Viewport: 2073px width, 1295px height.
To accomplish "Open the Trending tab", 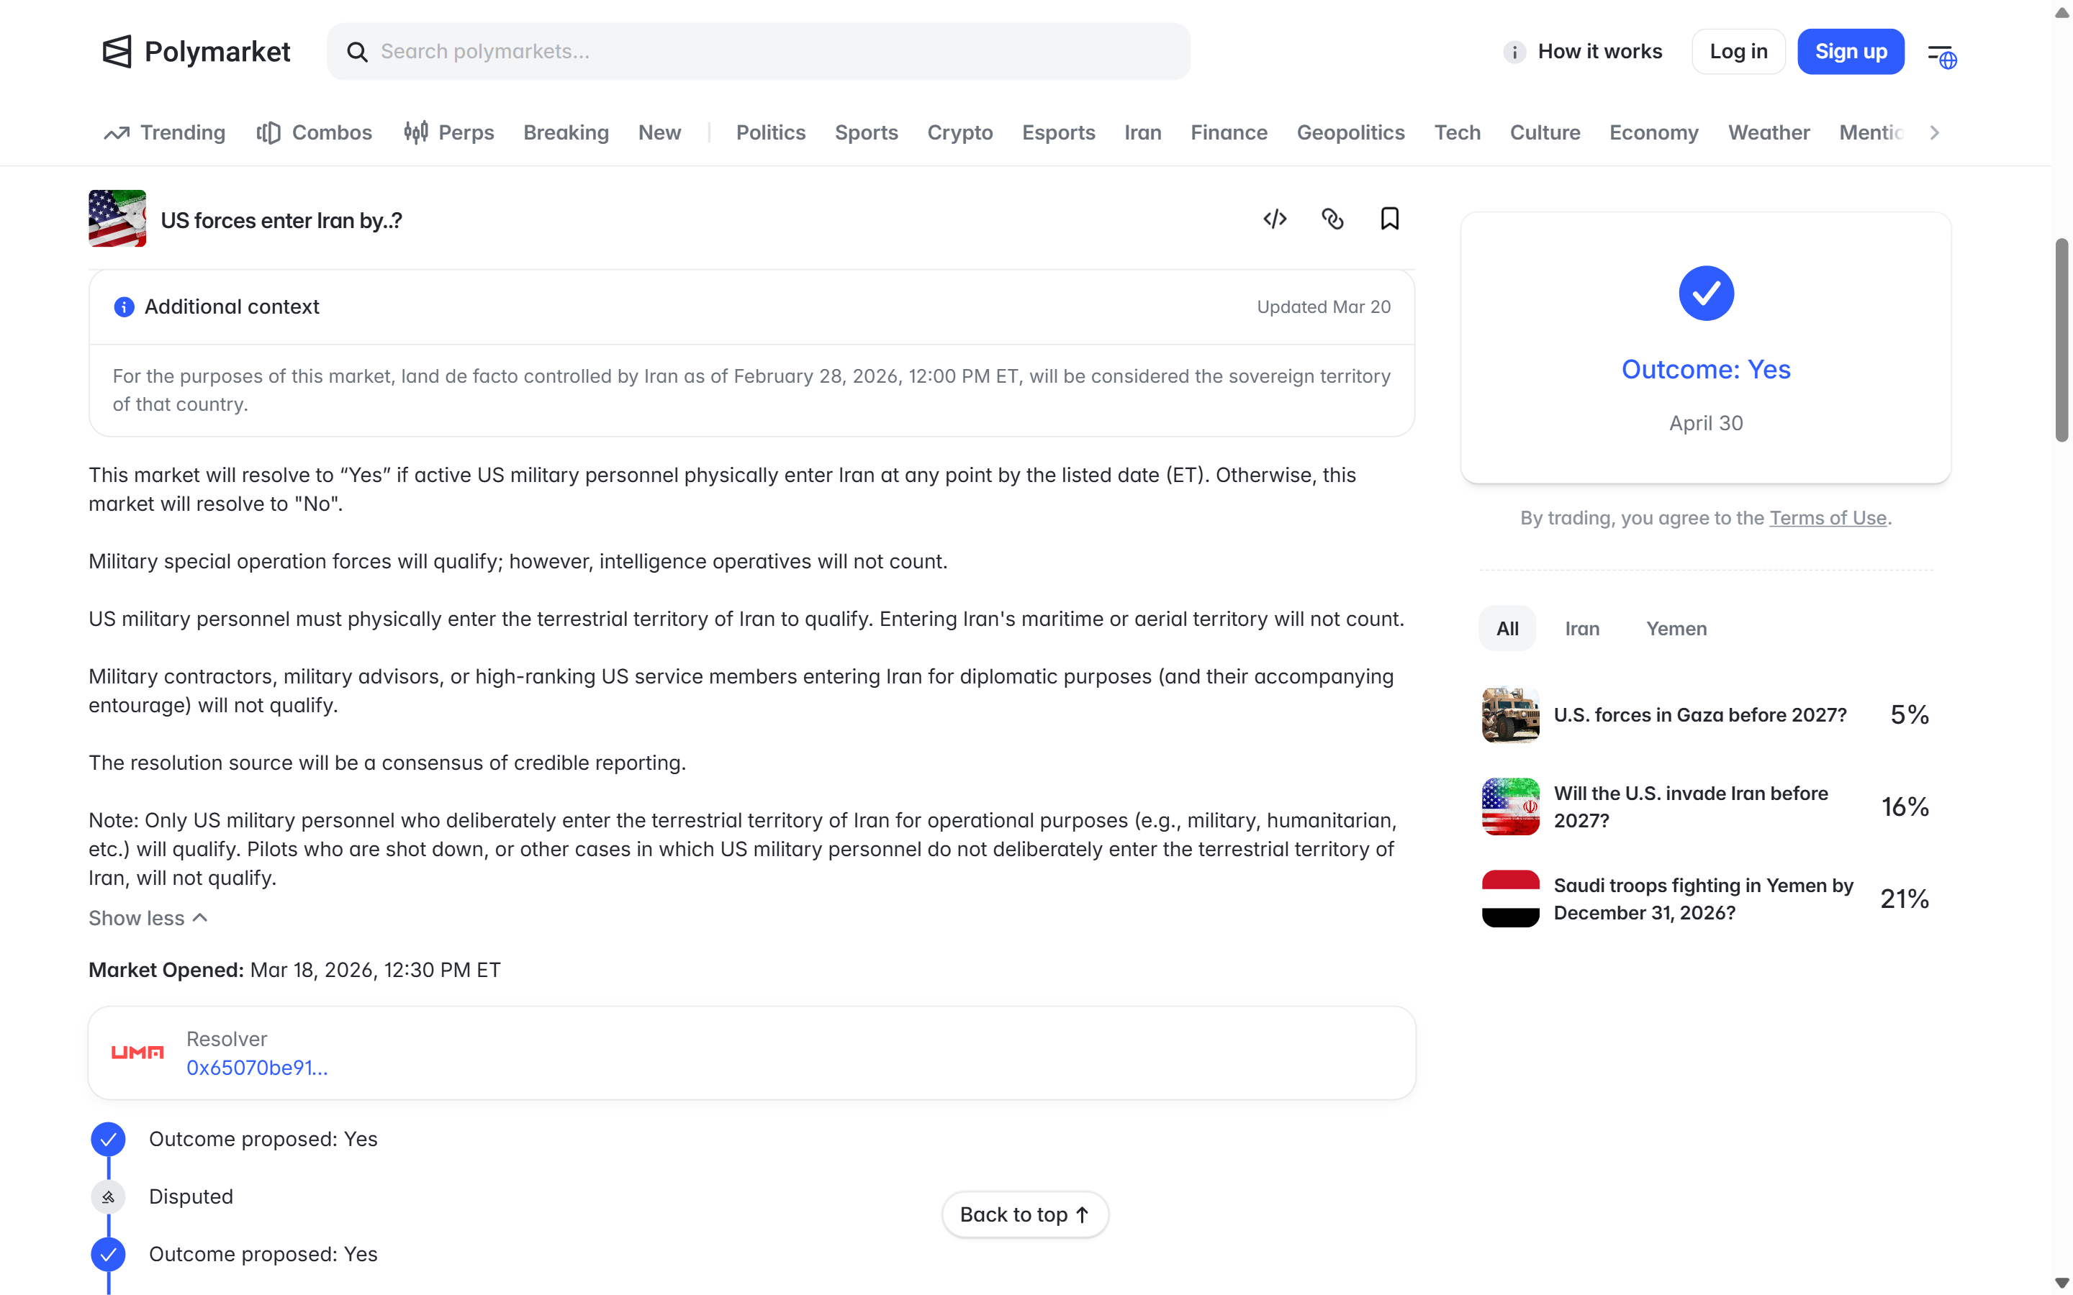I will pyautogui.click(x=164, y=133).
